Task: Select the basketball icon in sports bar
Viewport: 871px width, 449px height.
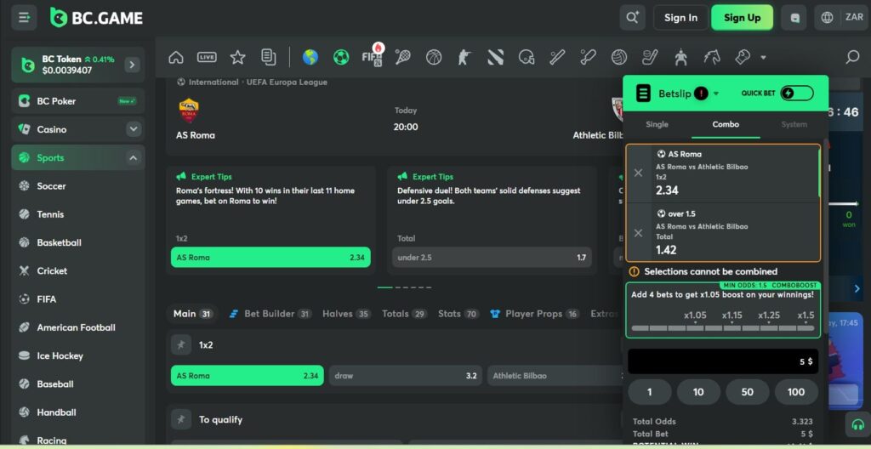Action: [433, 57]
